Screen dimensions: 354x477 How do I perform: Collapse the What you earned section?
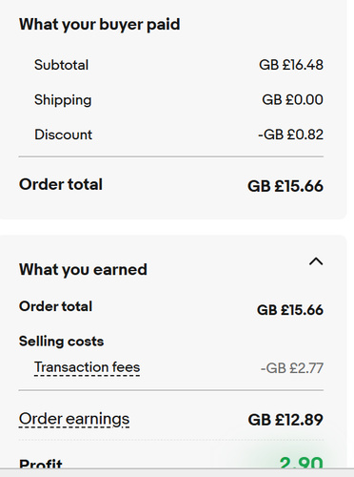316,261
